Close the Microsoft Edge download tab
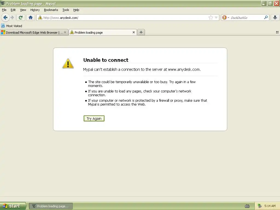280x210 pixels. 65,32
